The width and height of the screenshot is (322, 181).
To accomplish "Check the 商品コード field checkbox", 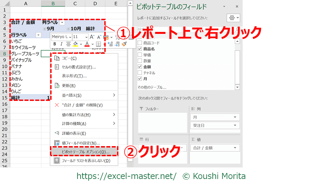I will [x=140, y=43].
